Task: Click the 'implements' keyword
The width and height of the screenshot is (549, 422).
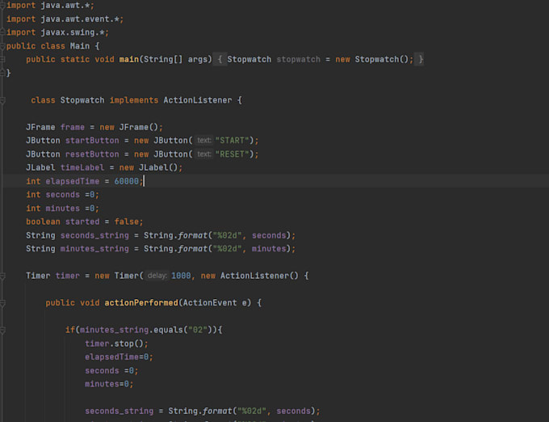Action: [x=134, y=100]
